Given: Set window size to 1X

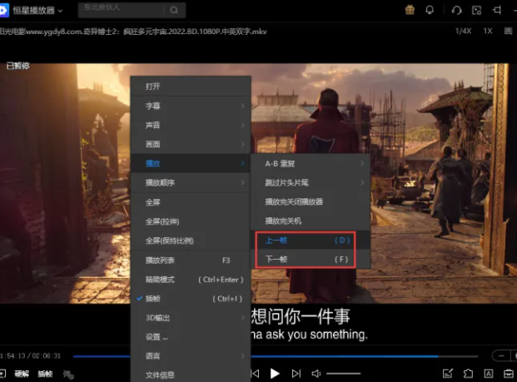Looking at the screenshot, I should point(488,31).
